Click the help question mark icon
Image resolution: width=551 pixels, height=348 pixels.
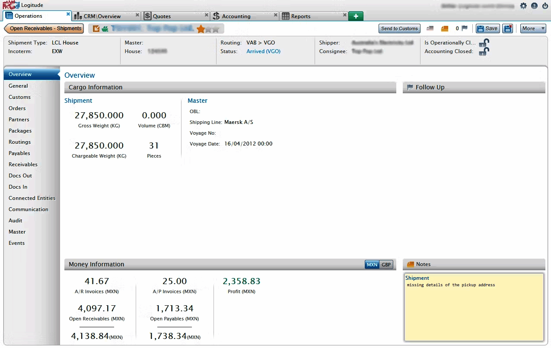[535, 6]
